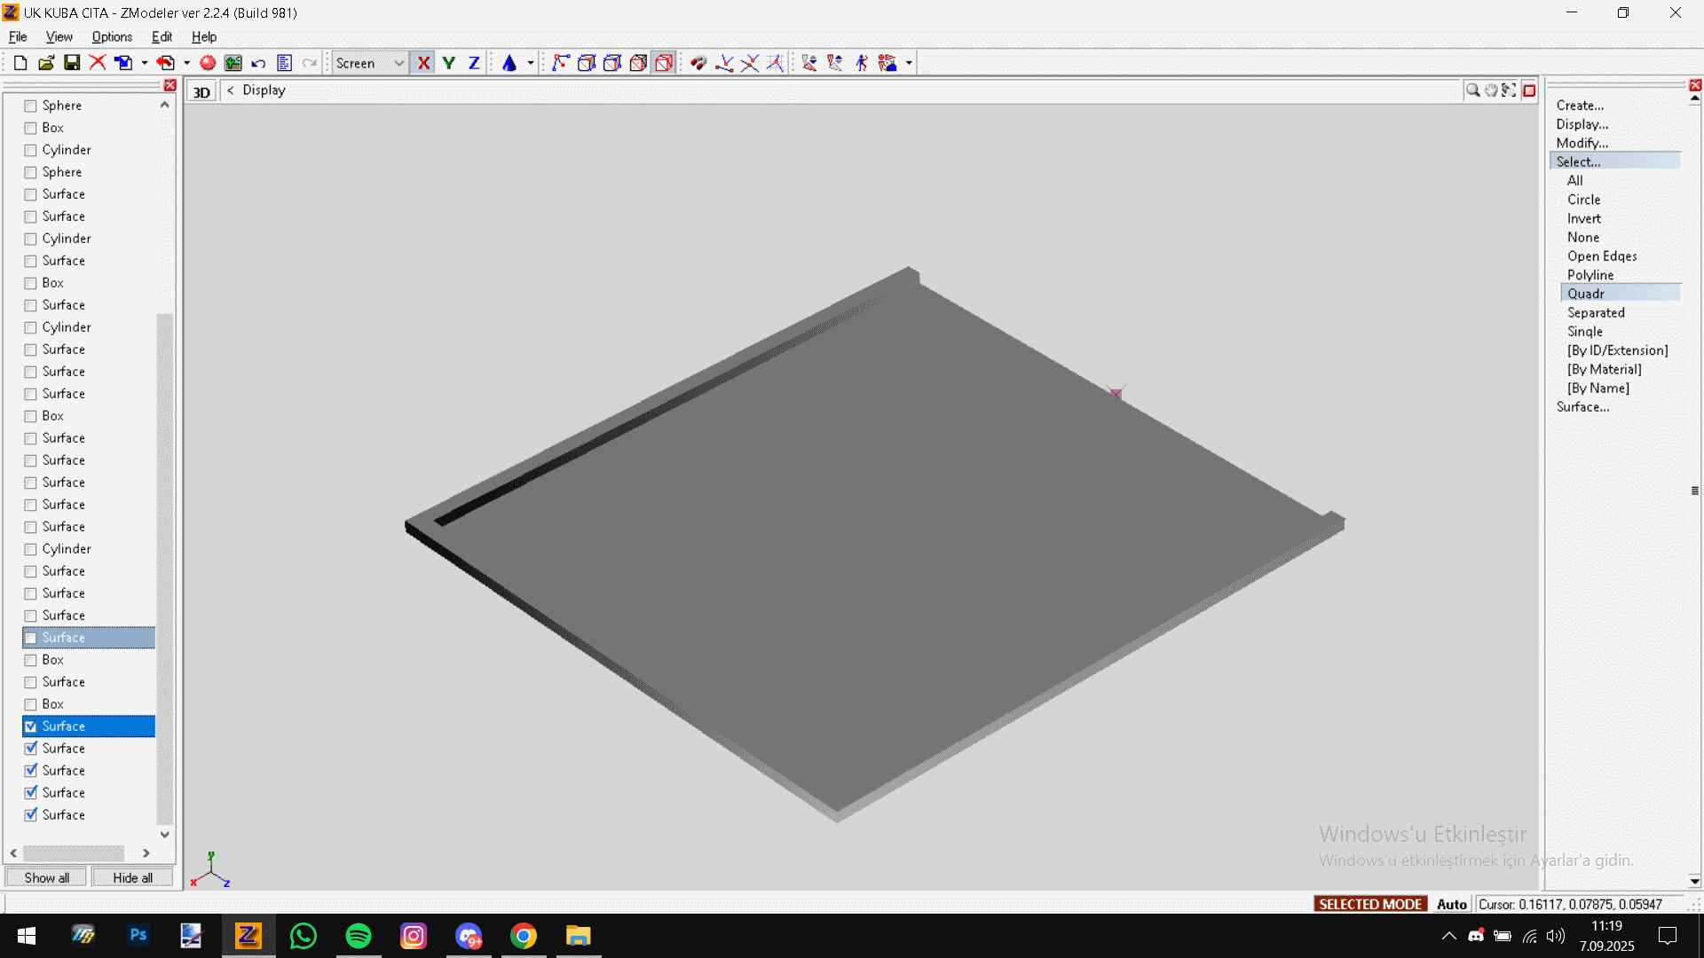1704x958 pixels.
Task: Toggle the Z axis button
Action: (474, 63)
